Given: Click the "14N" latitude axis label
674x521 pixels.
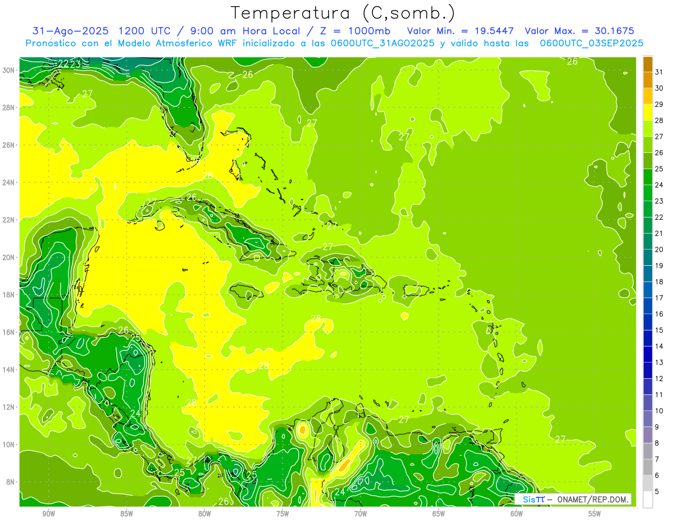Looking at the screenshot, I should pyautogui.click(x=8, y=370).
